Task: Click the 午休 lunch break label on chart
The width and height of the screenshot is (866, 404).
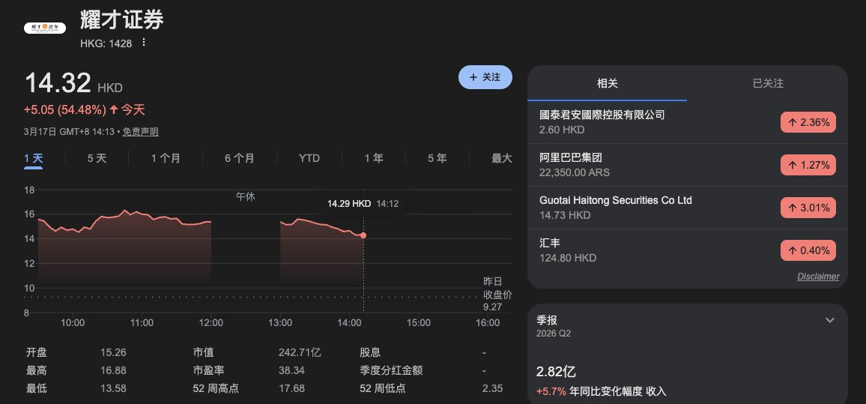Action: (246, 196)
